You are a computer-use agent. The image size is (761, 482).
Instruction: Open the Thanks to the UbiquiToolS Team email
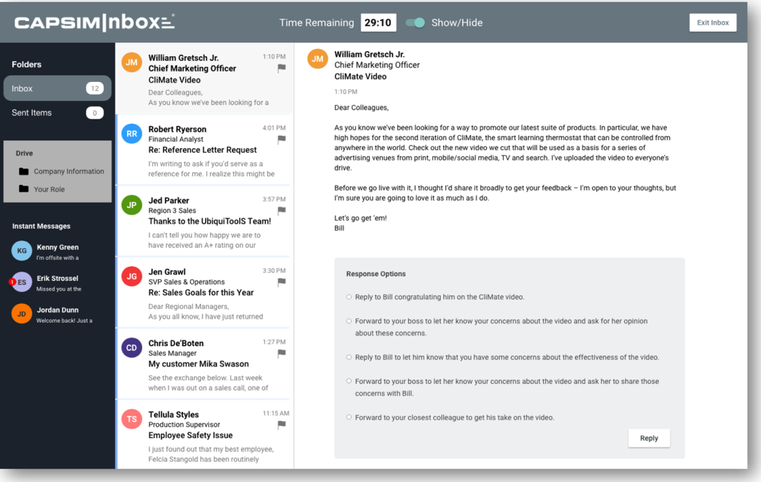(204, 221)
